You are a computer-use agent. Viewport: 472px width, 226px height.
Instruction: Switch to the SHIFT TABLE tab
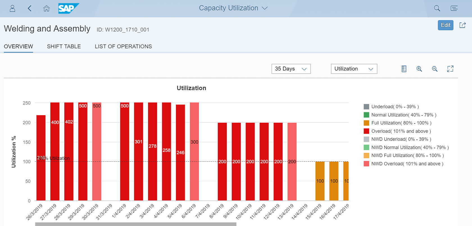64,47
